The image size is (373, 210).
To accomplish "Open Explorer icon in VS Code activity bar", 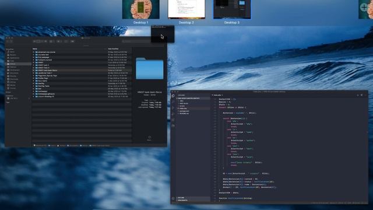I will tap(173, 96).
